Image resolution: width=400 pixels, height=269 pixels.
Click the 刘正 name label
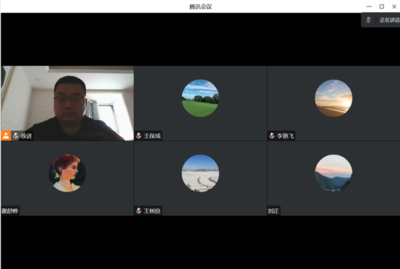(273, 210)
